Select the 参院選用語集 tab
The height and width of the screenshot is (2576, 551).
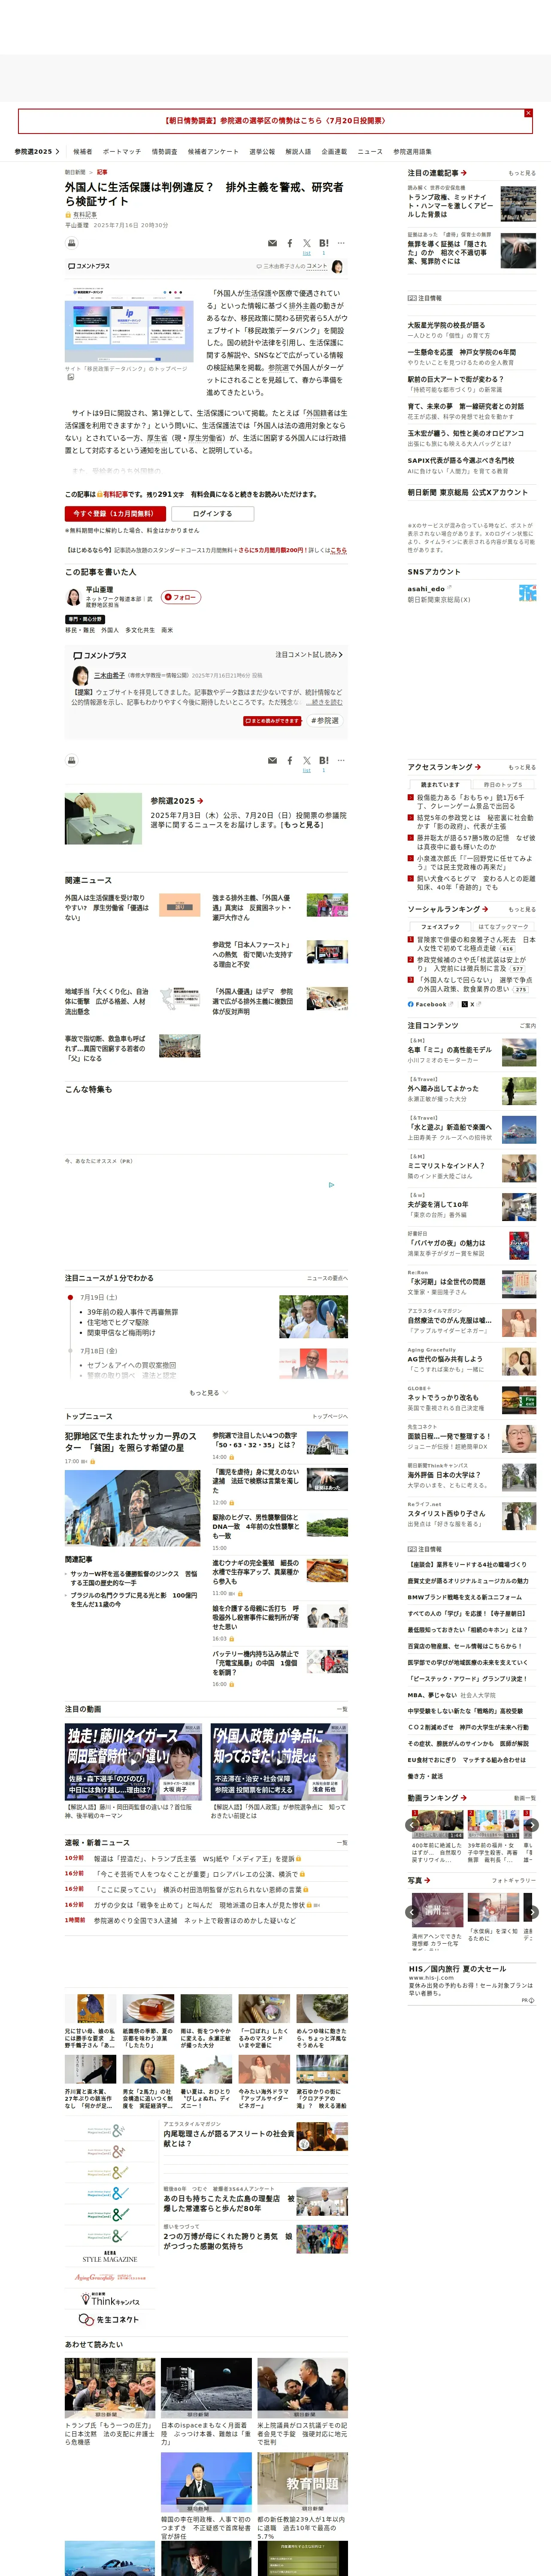click(x=413, y=152)
